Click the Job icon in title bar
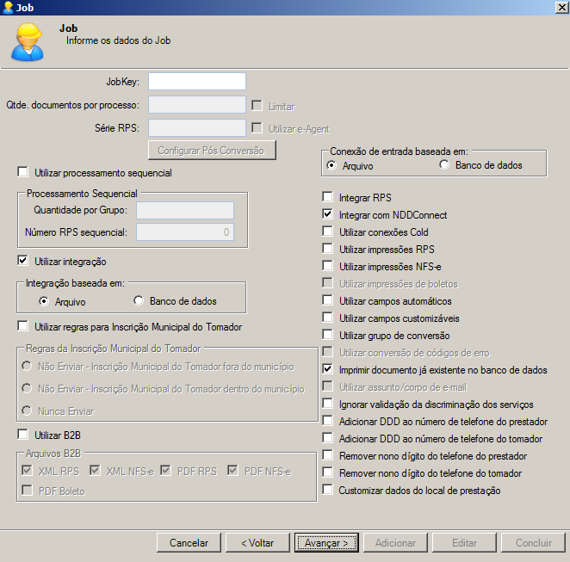 8,7
